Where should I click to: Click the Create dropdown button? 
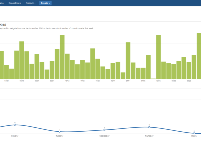point(45,3)
